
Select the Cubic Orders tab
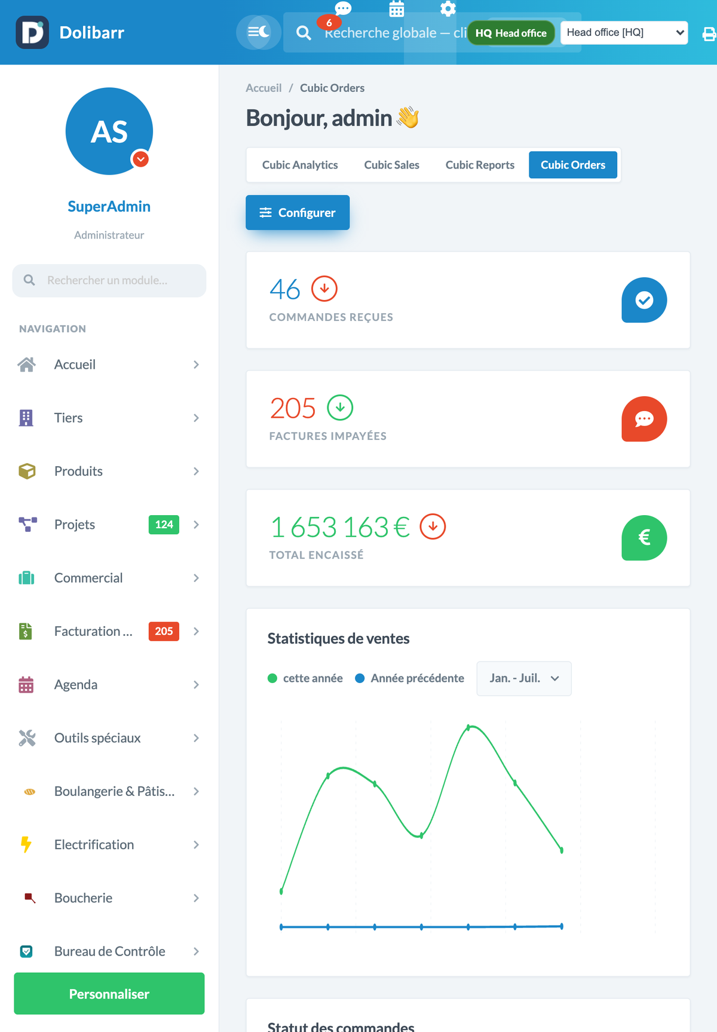tap(573, 165)
